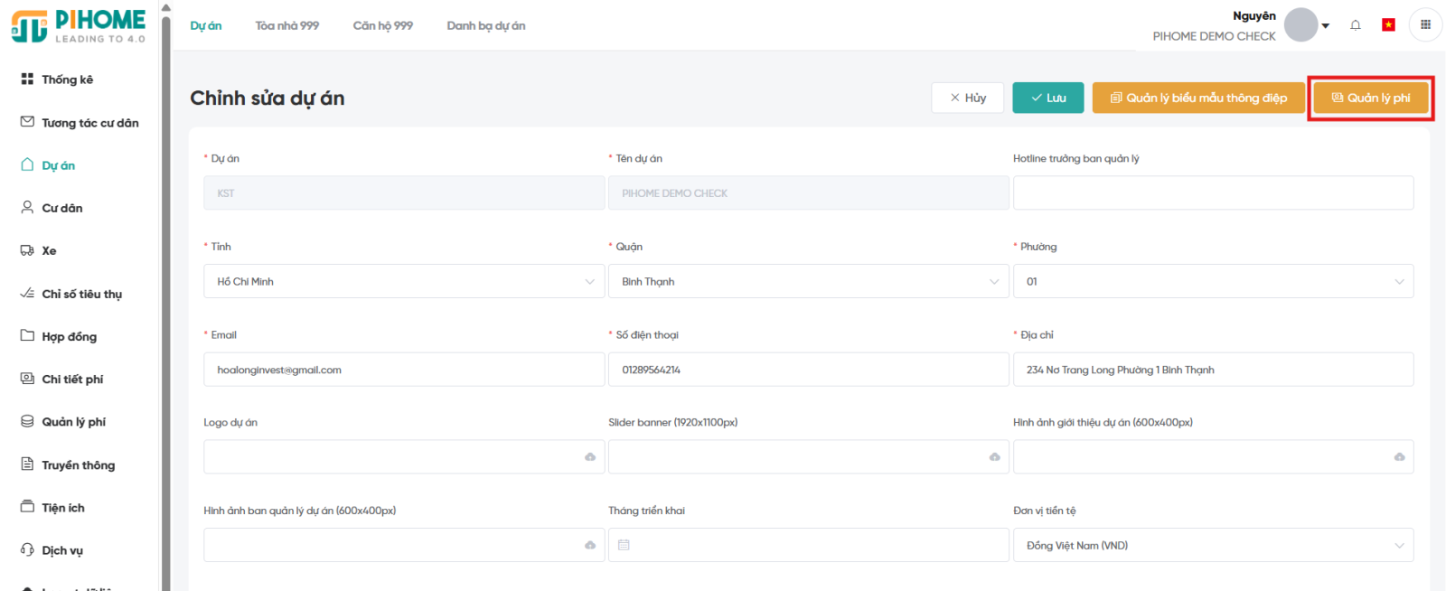Click upload icon in Logo dự án field

(x=590, y=457)
